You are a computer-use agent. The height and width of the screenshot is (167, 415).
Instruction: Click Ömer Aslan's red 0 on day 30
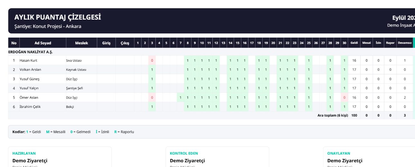point(345,98)
